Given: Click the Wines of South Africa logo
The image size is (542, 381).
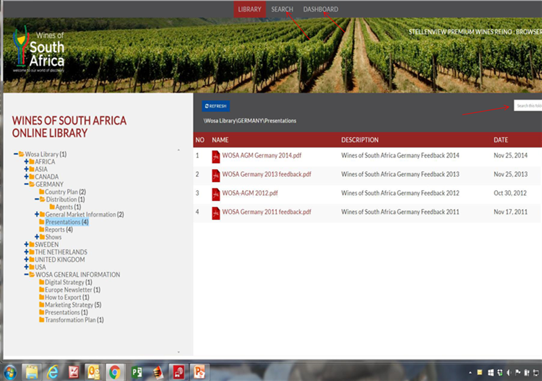Looking at the screenshot, I should tap(39, 48).
